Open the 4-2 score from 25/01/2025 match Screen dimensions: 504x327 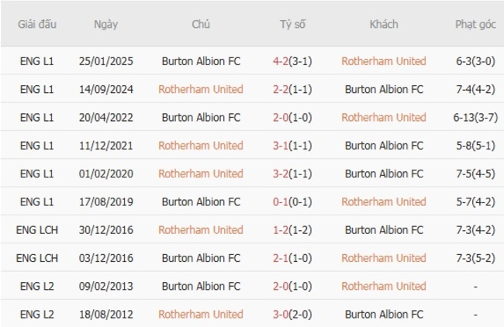pyautogui.click(x=281, y=60)
